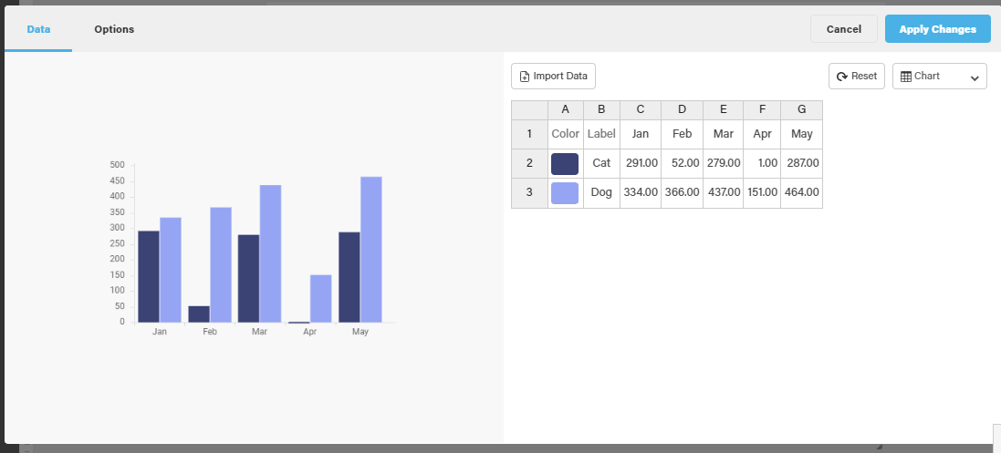Click the May cell in table
The image size is (1001, 453).
pos(802,134)
